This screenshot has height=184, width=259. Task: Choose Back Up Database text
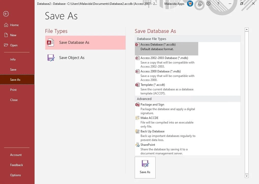point(153,131)
